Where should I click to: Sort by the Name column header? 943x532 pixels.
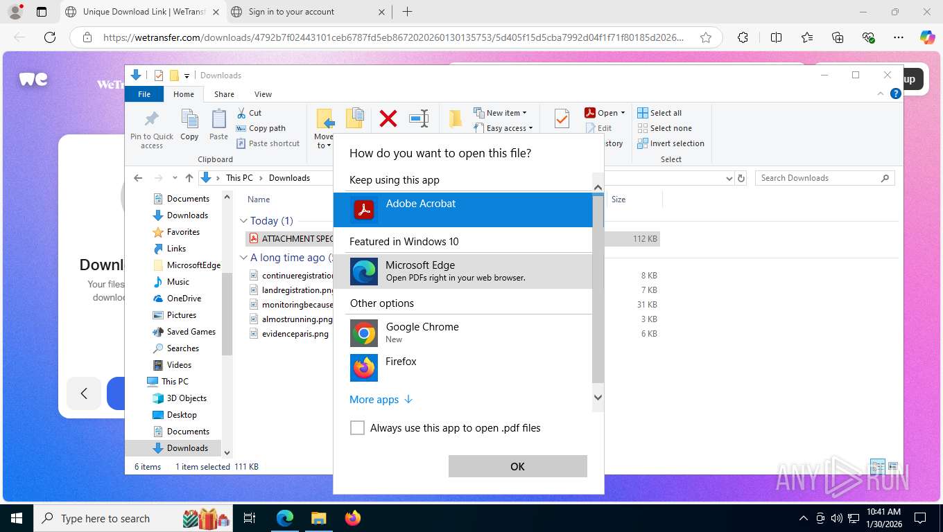259,199
